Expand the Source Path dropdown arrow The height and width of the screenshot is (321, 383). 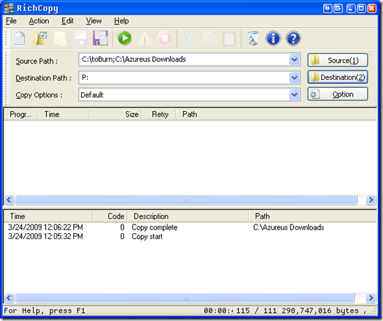coord(295,59)
